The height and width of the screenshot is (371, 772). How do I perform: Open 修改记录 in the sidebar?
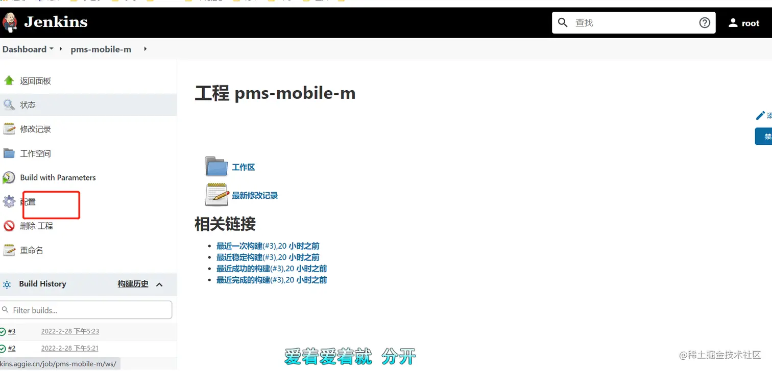coord(35,129)
